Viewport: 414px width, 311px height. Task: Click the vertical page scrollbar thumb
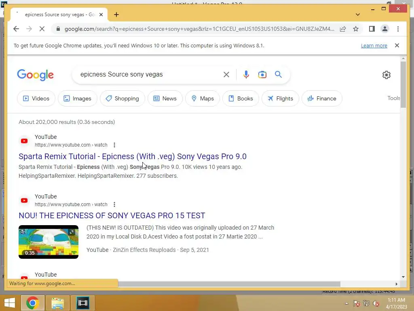403,84
